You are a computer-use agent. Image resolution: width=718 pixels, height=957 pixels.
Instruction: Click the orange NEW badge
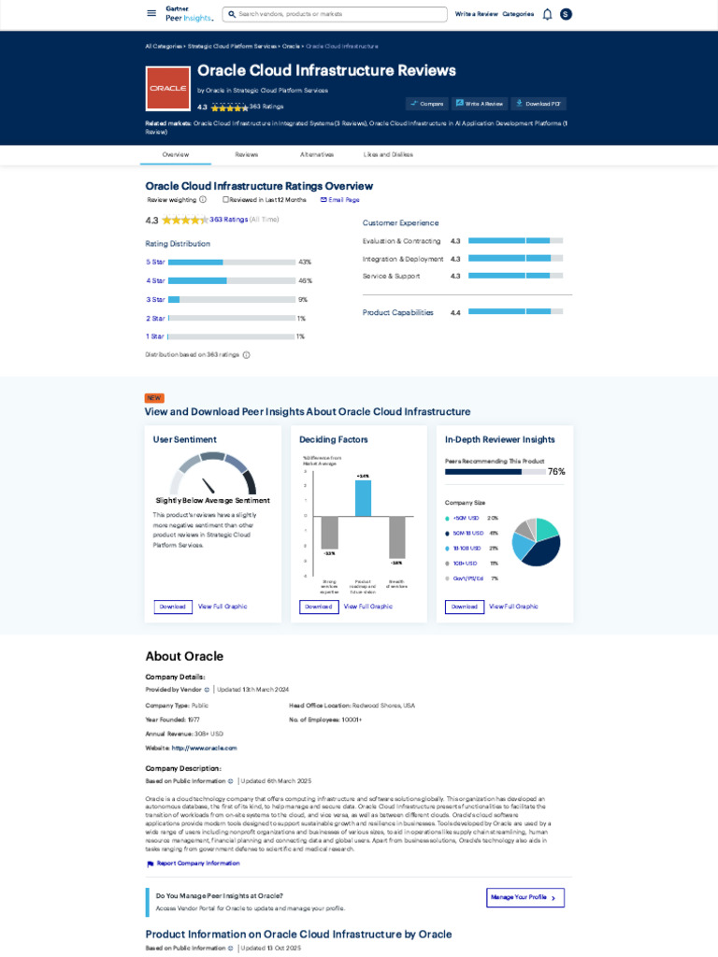pyautogui.click(x=154, y=398)
